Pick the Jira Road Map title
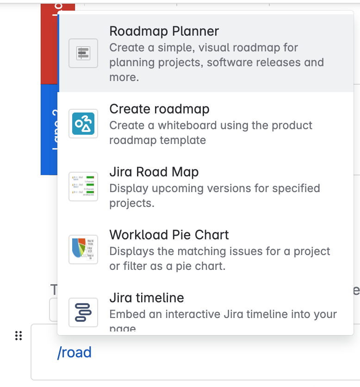360x387 pixels. [154, 172]
